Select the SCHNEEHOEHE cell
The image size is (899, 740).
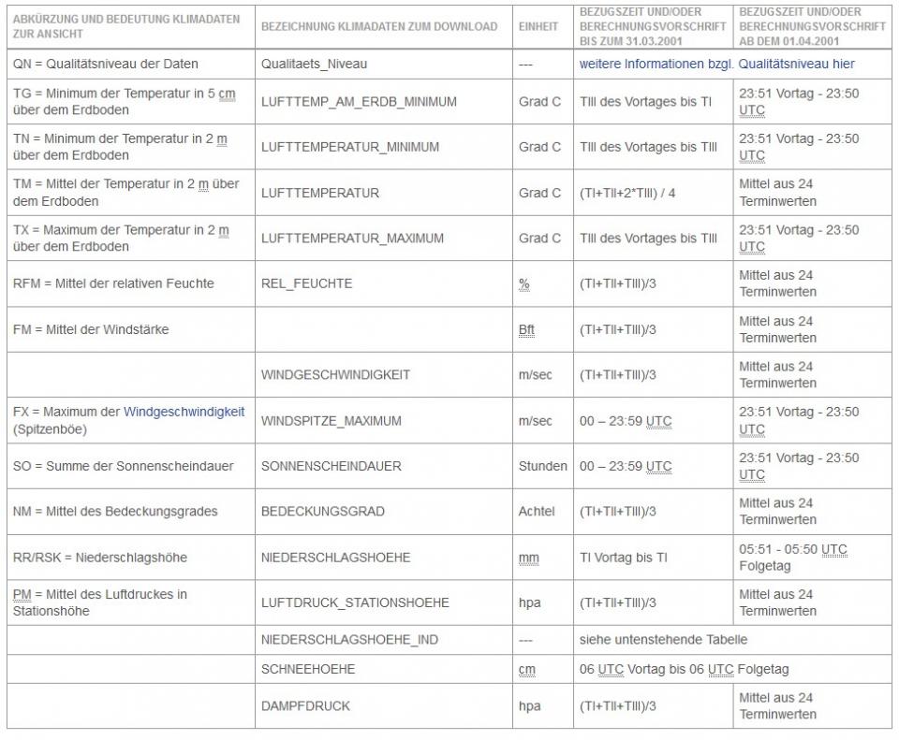pos(308,670)
